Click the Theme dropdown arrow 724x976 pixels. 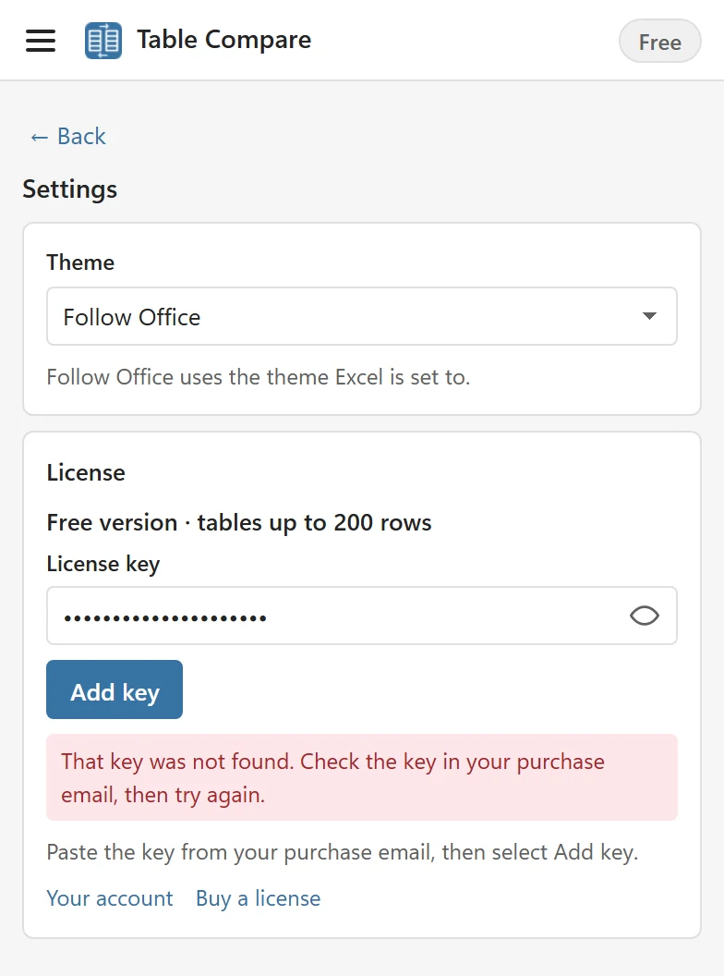click(649, 316)
